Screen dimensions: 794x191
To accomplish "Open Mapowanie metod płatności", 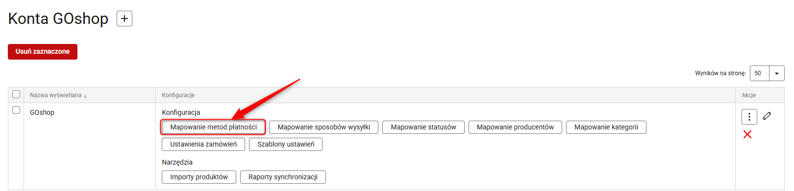I will [x=213, y=127].
